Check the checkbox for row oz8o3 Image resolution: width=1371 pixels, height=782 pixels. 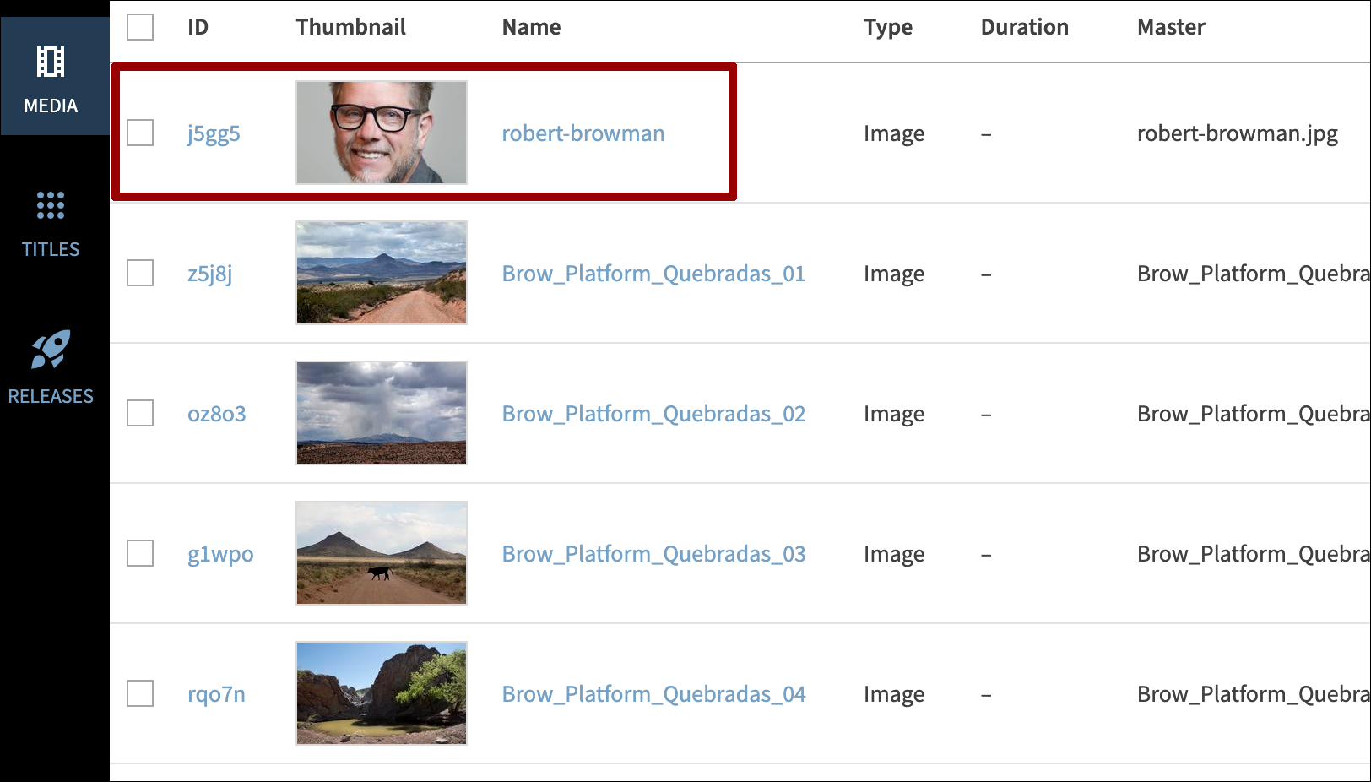(139, 413)
